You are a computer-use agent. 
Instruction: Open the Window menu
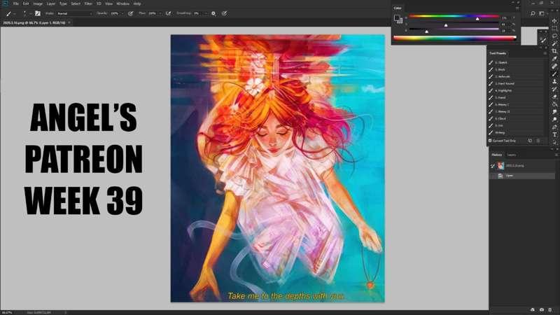click(123, 3)
